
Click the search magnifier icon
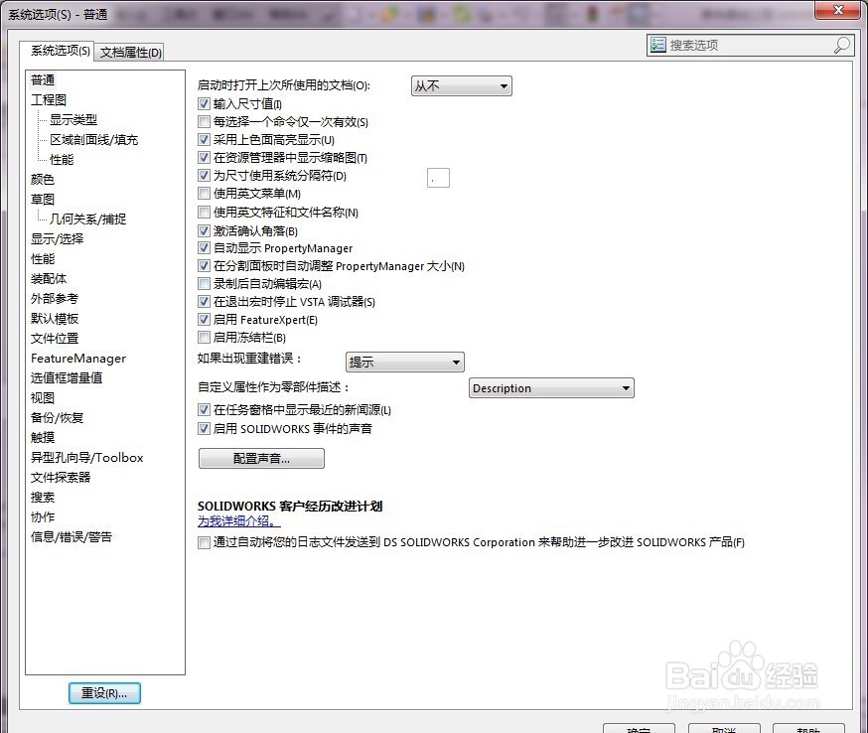click(841, 45)
